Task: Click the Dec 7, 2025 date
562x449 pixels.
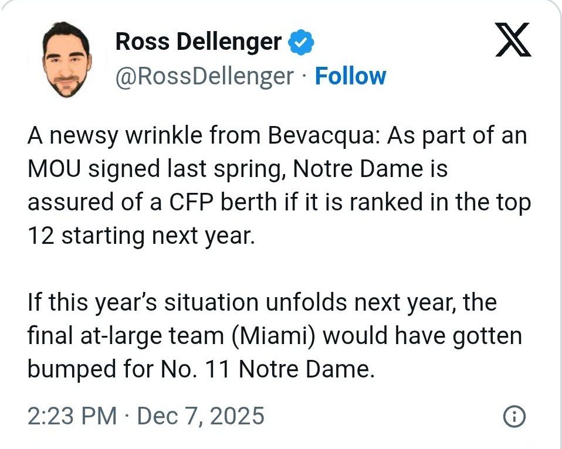Action: pyautogui.click(x=201, y=416)
